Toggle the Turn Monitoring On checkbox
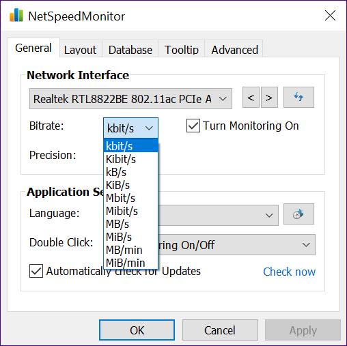 193,126
